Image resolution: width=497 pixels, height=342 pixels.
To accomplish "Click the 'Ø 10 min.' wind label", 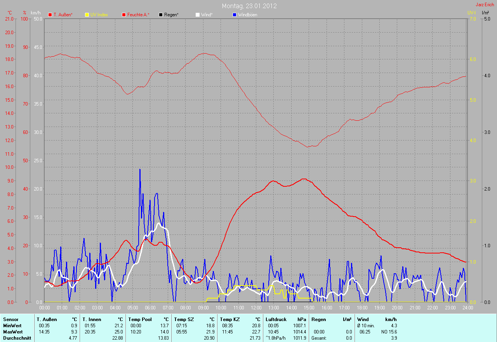I will click(x=366, y=326).
